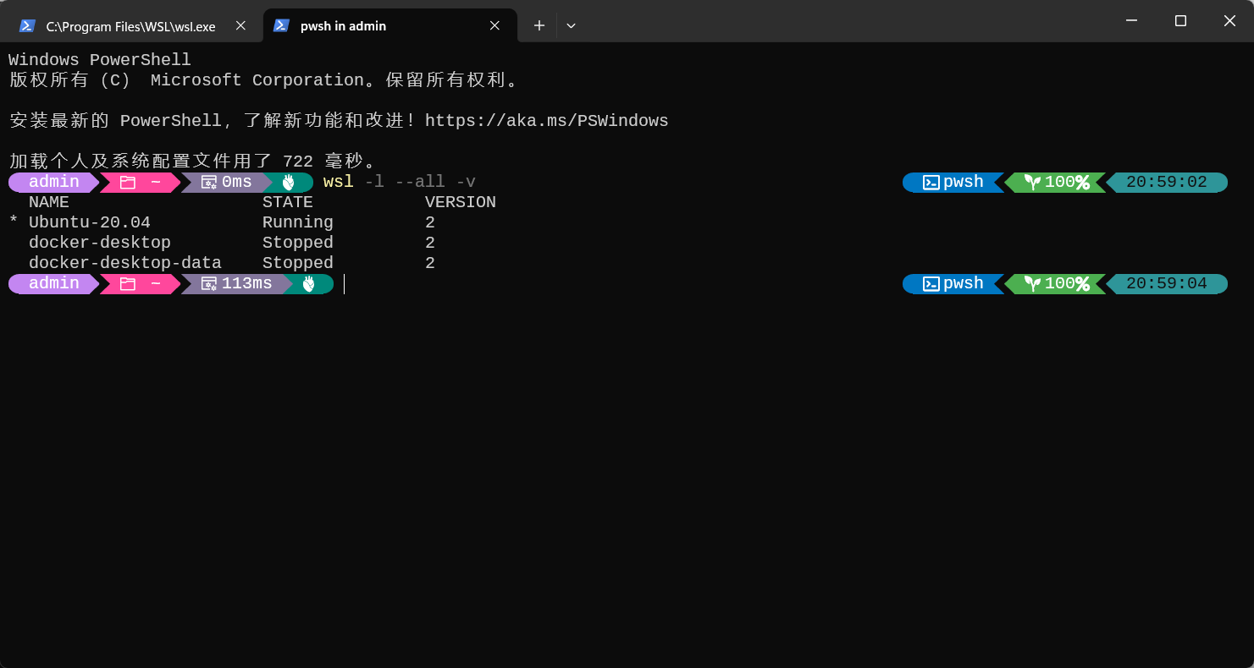Click the docker-desktop-data entry in the list
1254x668 pixels.
click(x=124, y=263)
